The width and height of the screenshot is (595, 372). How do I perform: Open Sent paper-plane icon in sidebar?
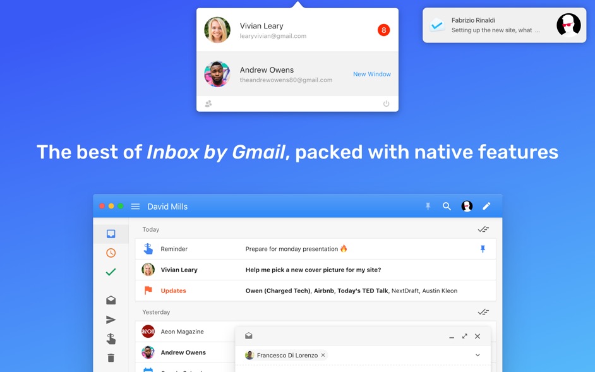pos(111,320)
